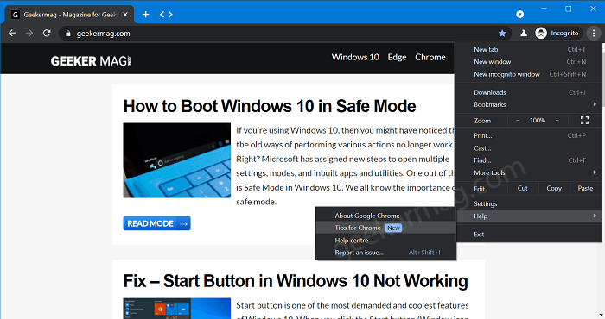Toggle fullscreen icon in Zoom row
The height and width of the screenshot is (319, 605).
click(584, 121)
